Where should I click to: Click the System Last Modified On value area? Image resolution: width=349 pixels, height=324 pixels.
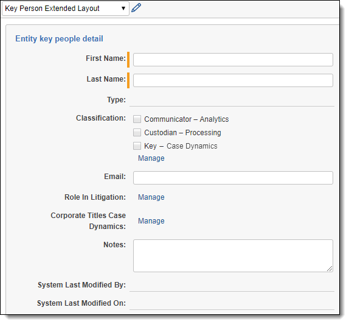tap(232, 303)
